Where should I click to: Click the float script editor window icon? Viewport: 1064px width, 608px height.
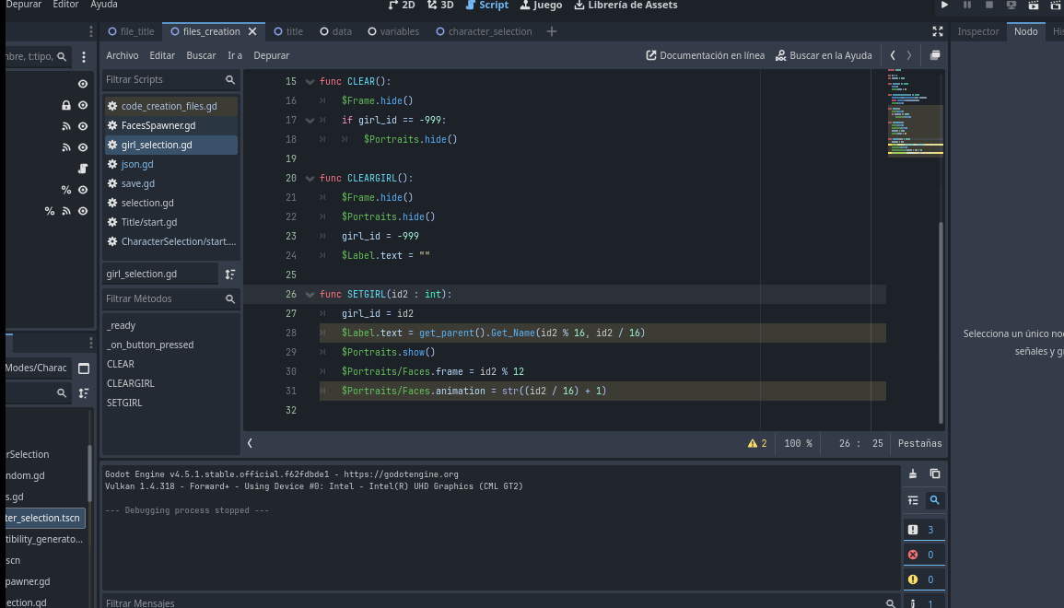(935, 55)
